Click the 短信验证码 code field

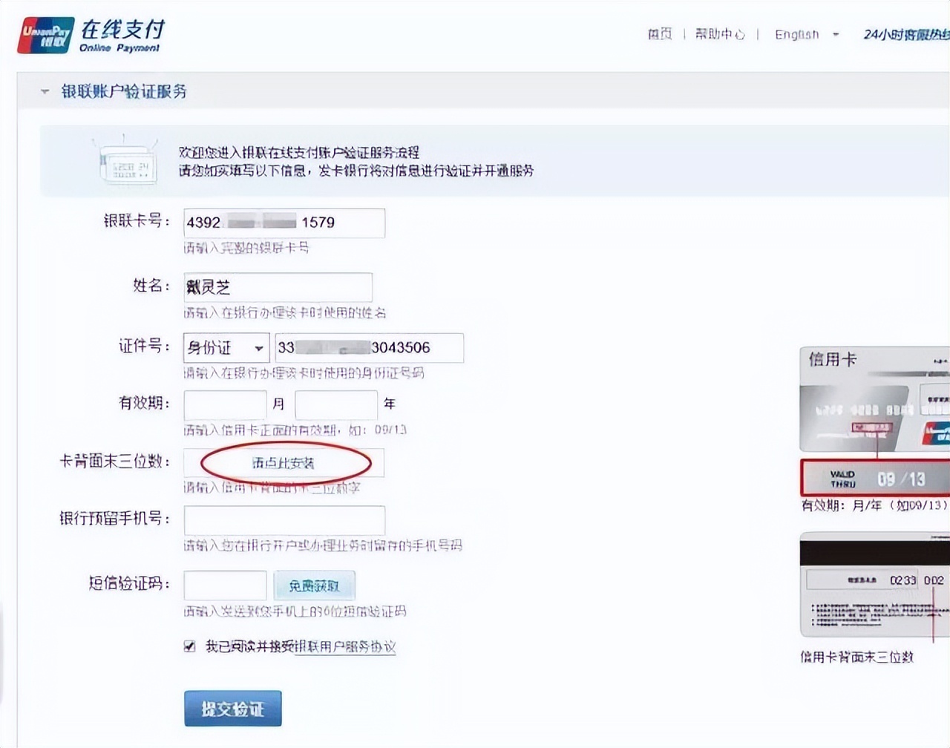click(x=225, y=585)
